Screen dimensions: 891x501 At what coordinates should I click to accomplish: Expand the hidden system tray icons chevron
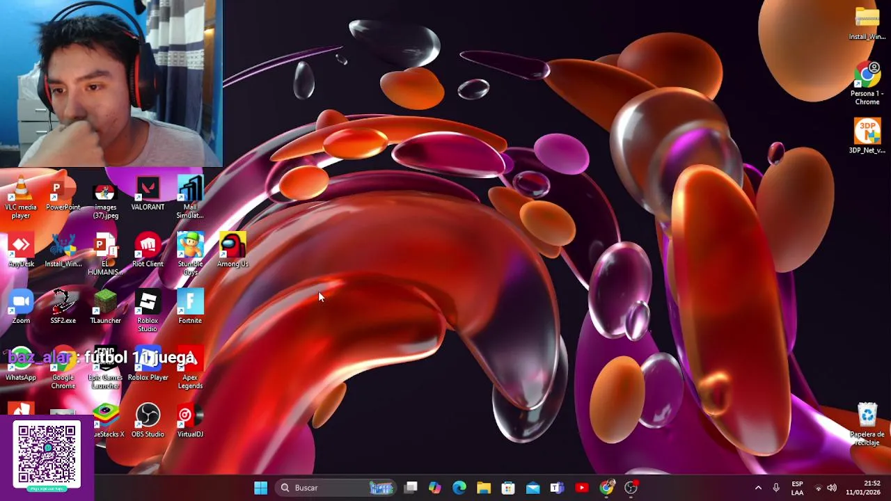(758, 488)
